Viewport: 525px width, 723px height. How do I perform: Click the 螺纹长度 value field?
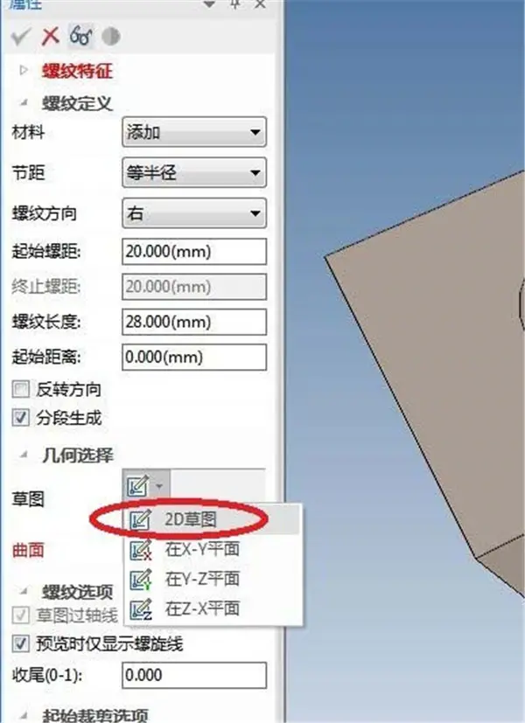coord(194,322)
